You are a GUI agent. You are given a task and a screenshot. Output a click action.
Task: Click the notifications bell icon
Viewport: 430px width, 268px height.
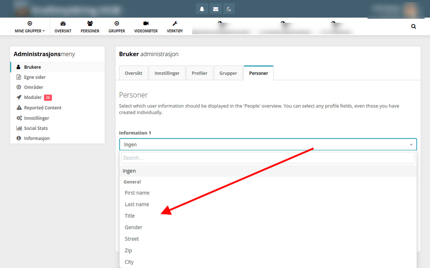pyautogui.click(x=202, y=9)
